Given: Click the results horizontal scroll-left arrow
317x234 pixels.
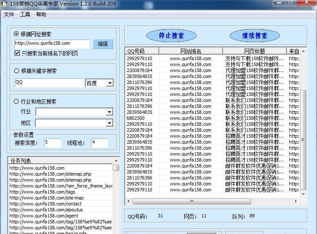Looking at the screenshot, I should [129, 201].
